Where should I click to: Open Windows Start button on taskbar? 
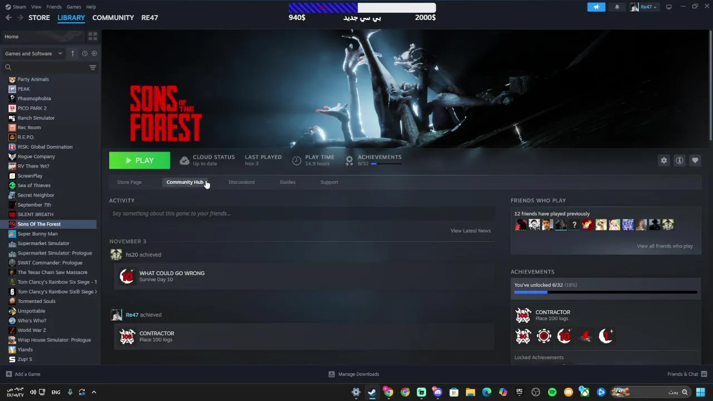pos(700,392)
